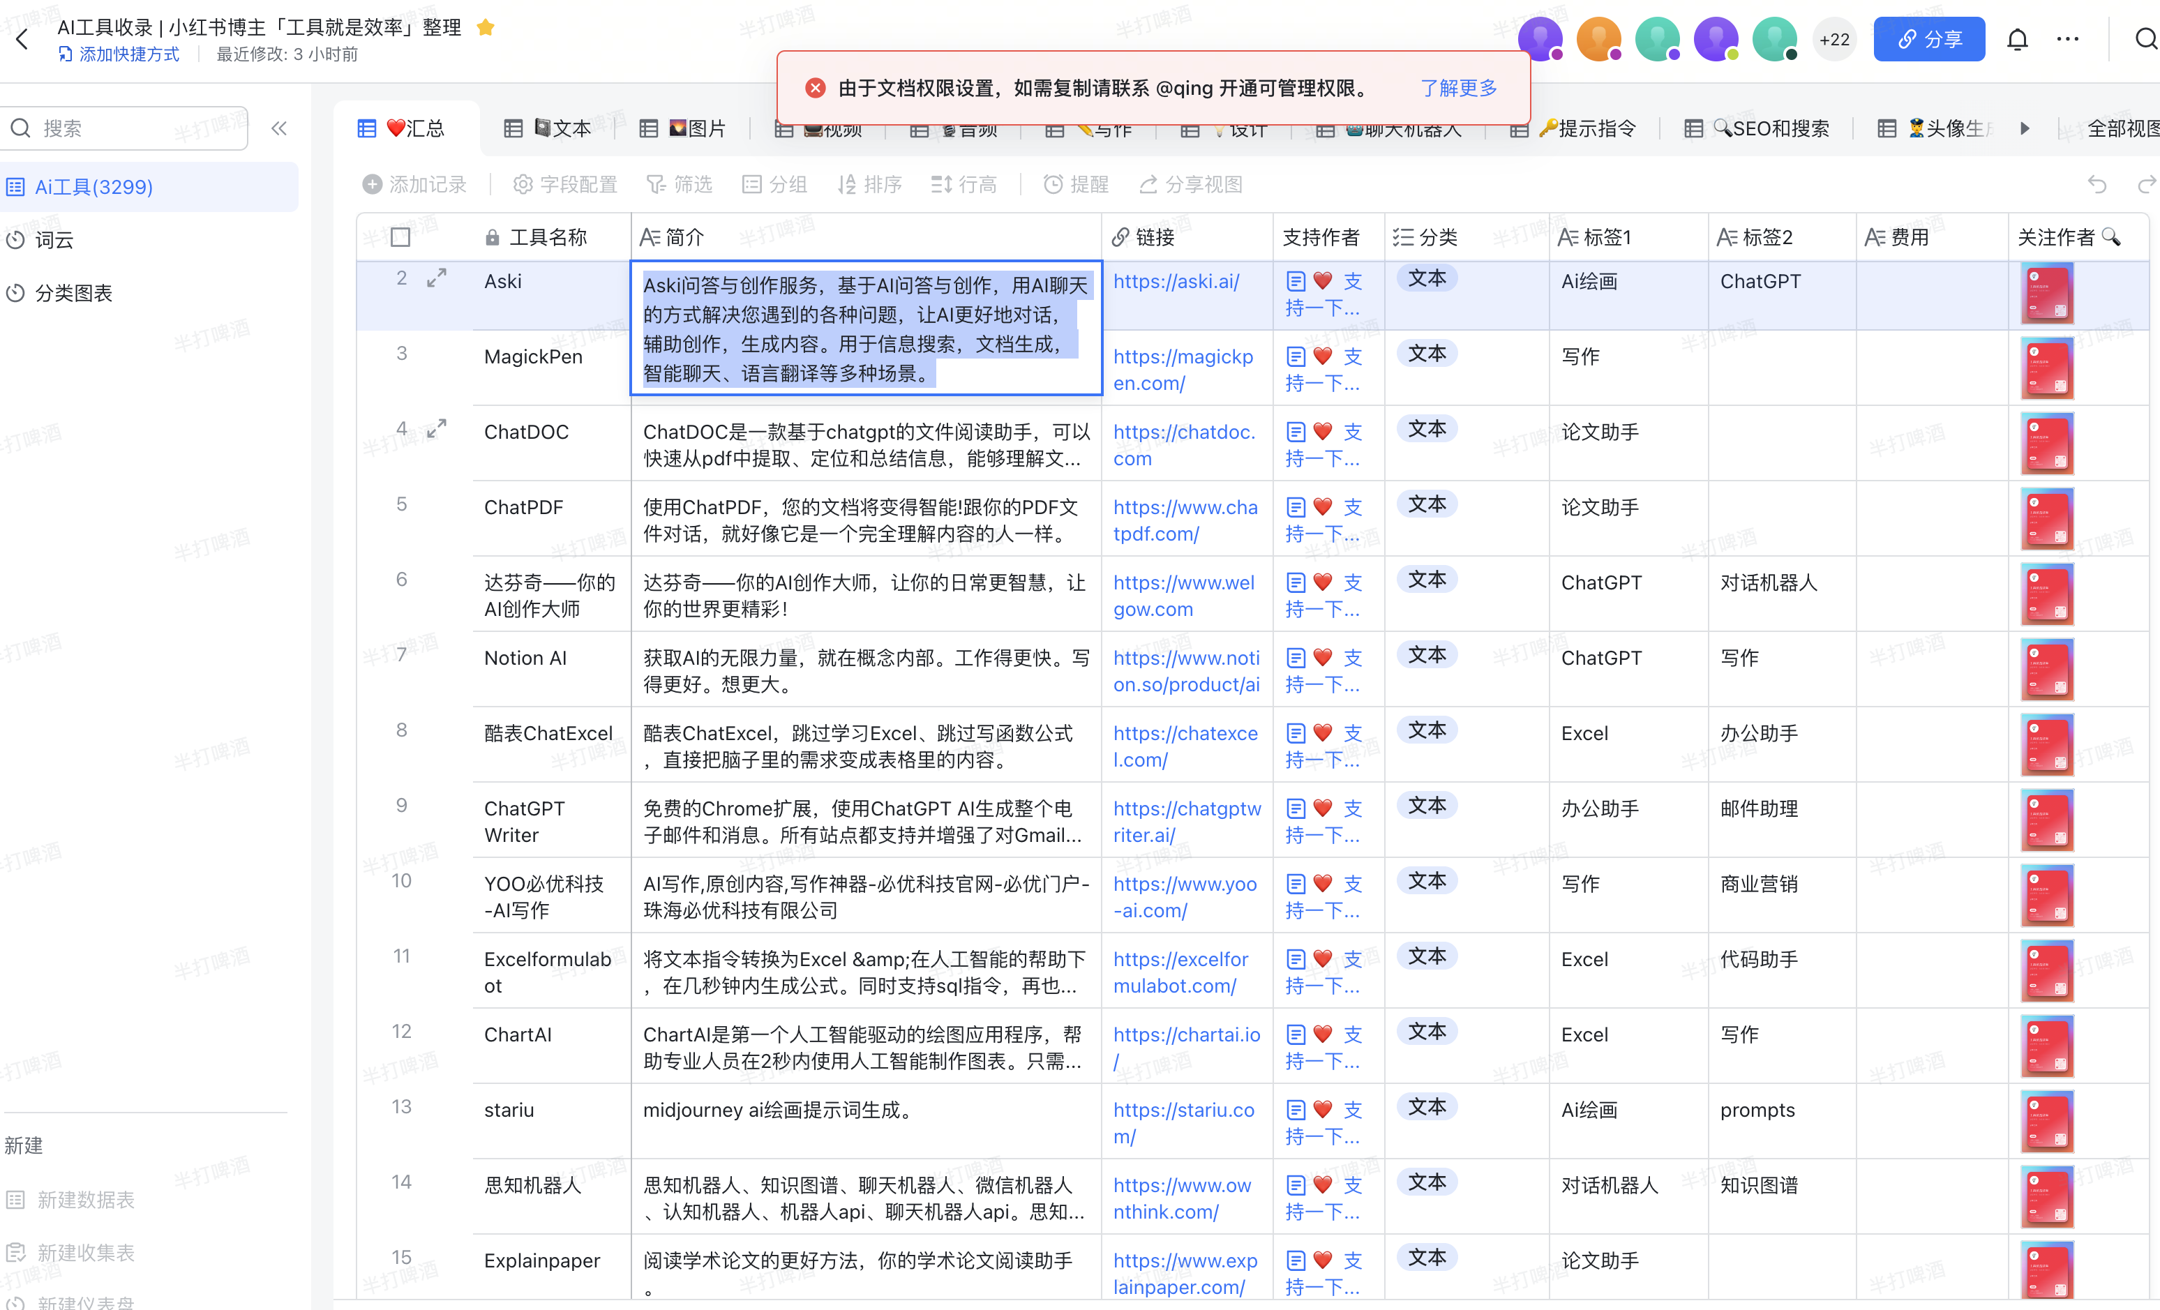Set a 提醒 reminder for the view
2160x1310 pixels.
click(1077, 184)
